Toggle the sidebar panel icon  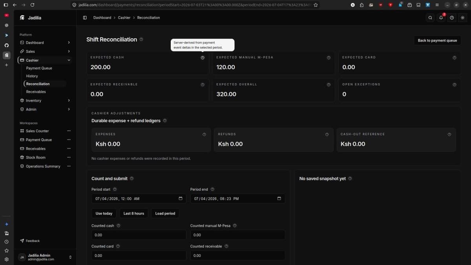85,18
